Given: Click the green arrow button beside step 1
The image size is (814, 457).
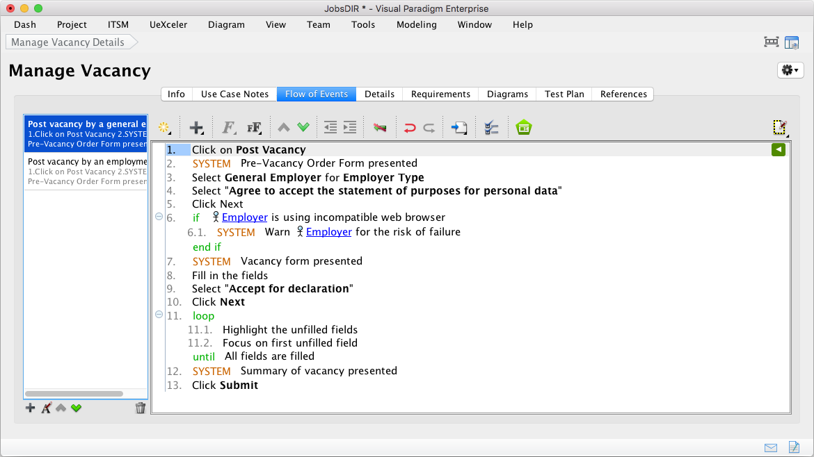Looking at the screenshot, I should click(x=778, y=149).
